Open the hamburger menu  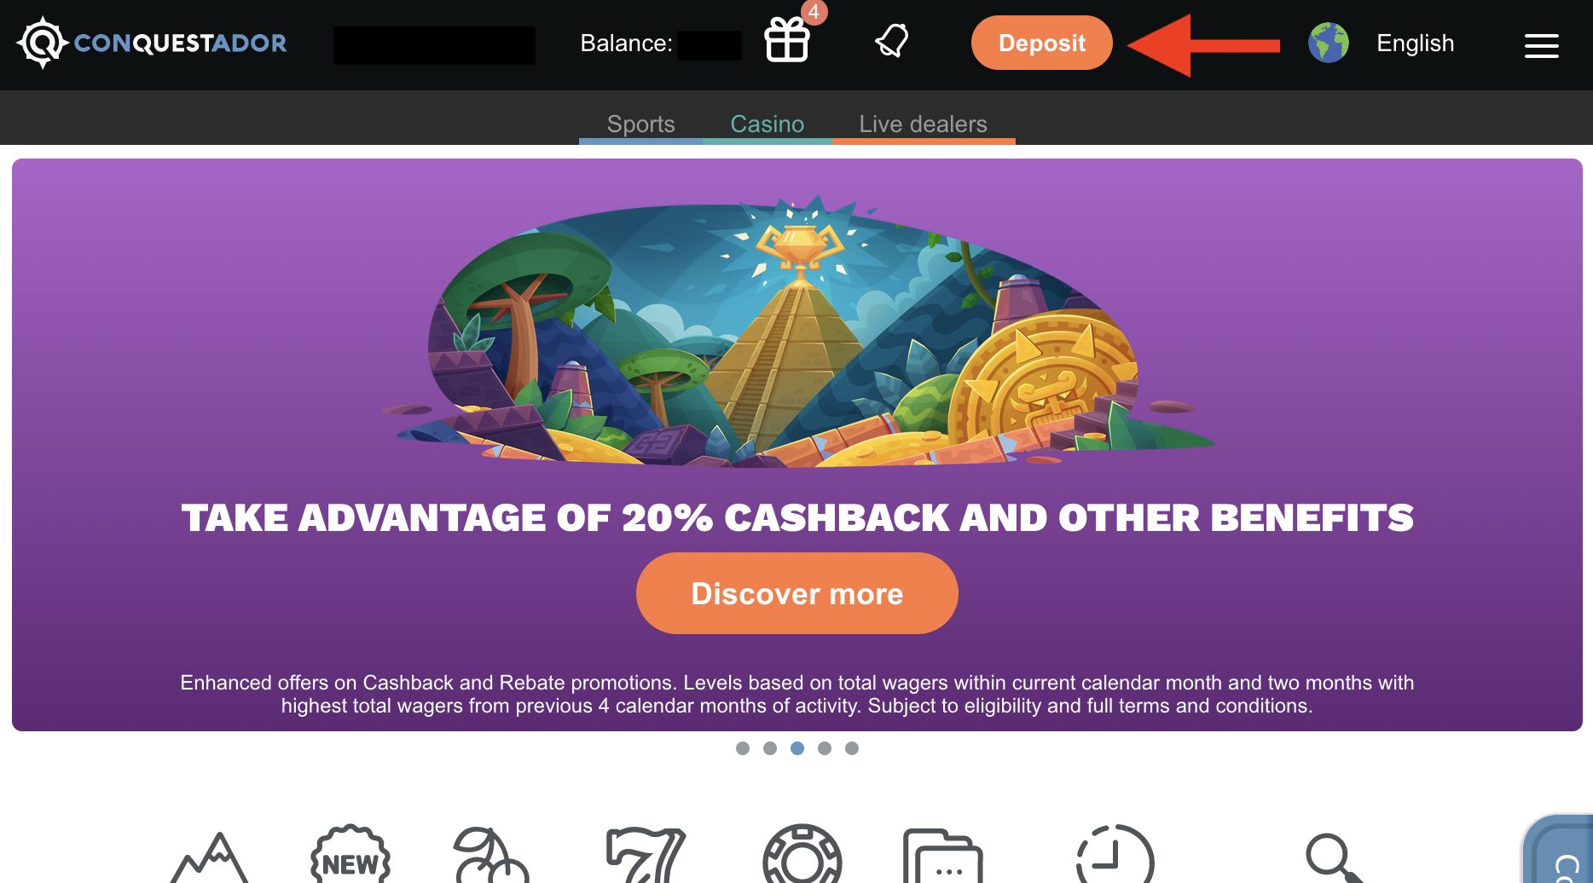coord(1541,45)
